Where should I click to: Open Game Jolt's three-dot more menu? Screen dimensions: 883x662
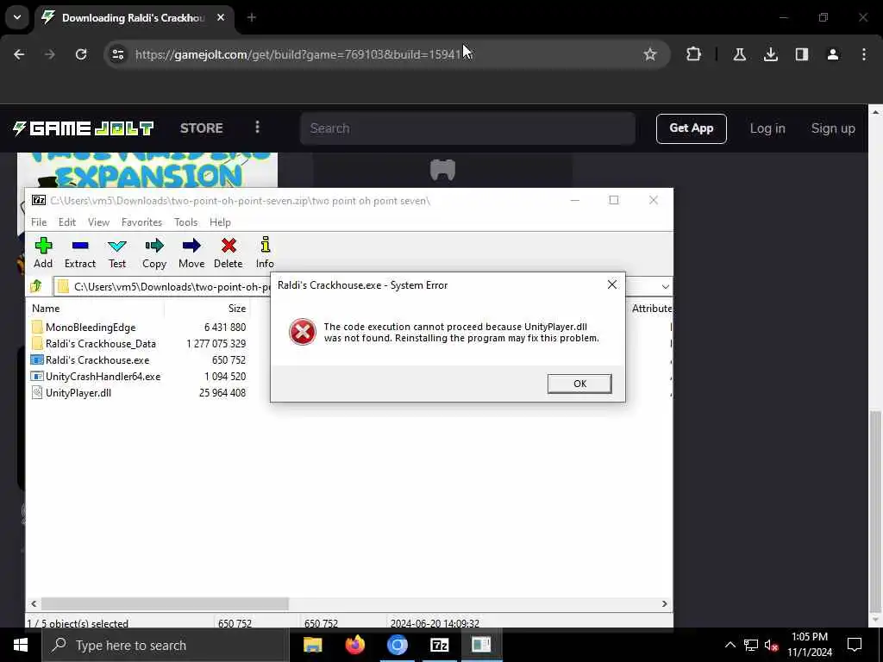coord(257,128)
